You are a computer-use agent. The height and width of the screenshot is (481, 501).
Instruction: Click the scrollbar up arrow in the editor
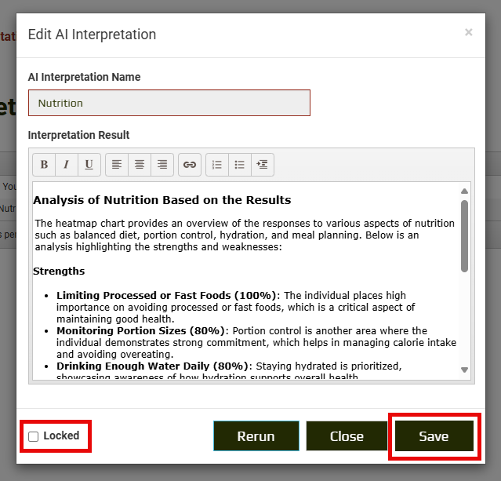pos(464,191)
